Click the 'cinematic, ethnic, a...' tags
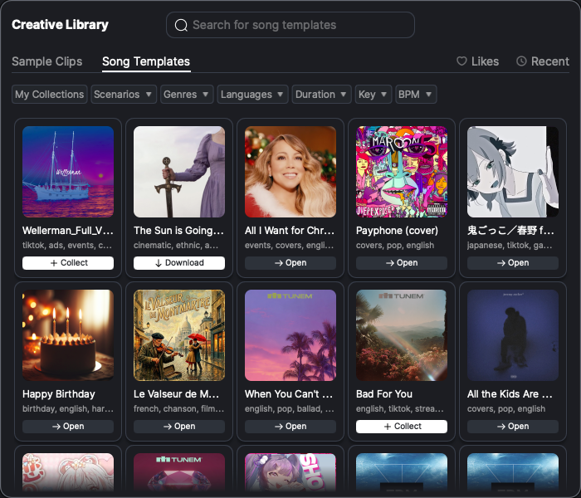Viewport: 581px width, 498px height. click(x=176, y=246)
